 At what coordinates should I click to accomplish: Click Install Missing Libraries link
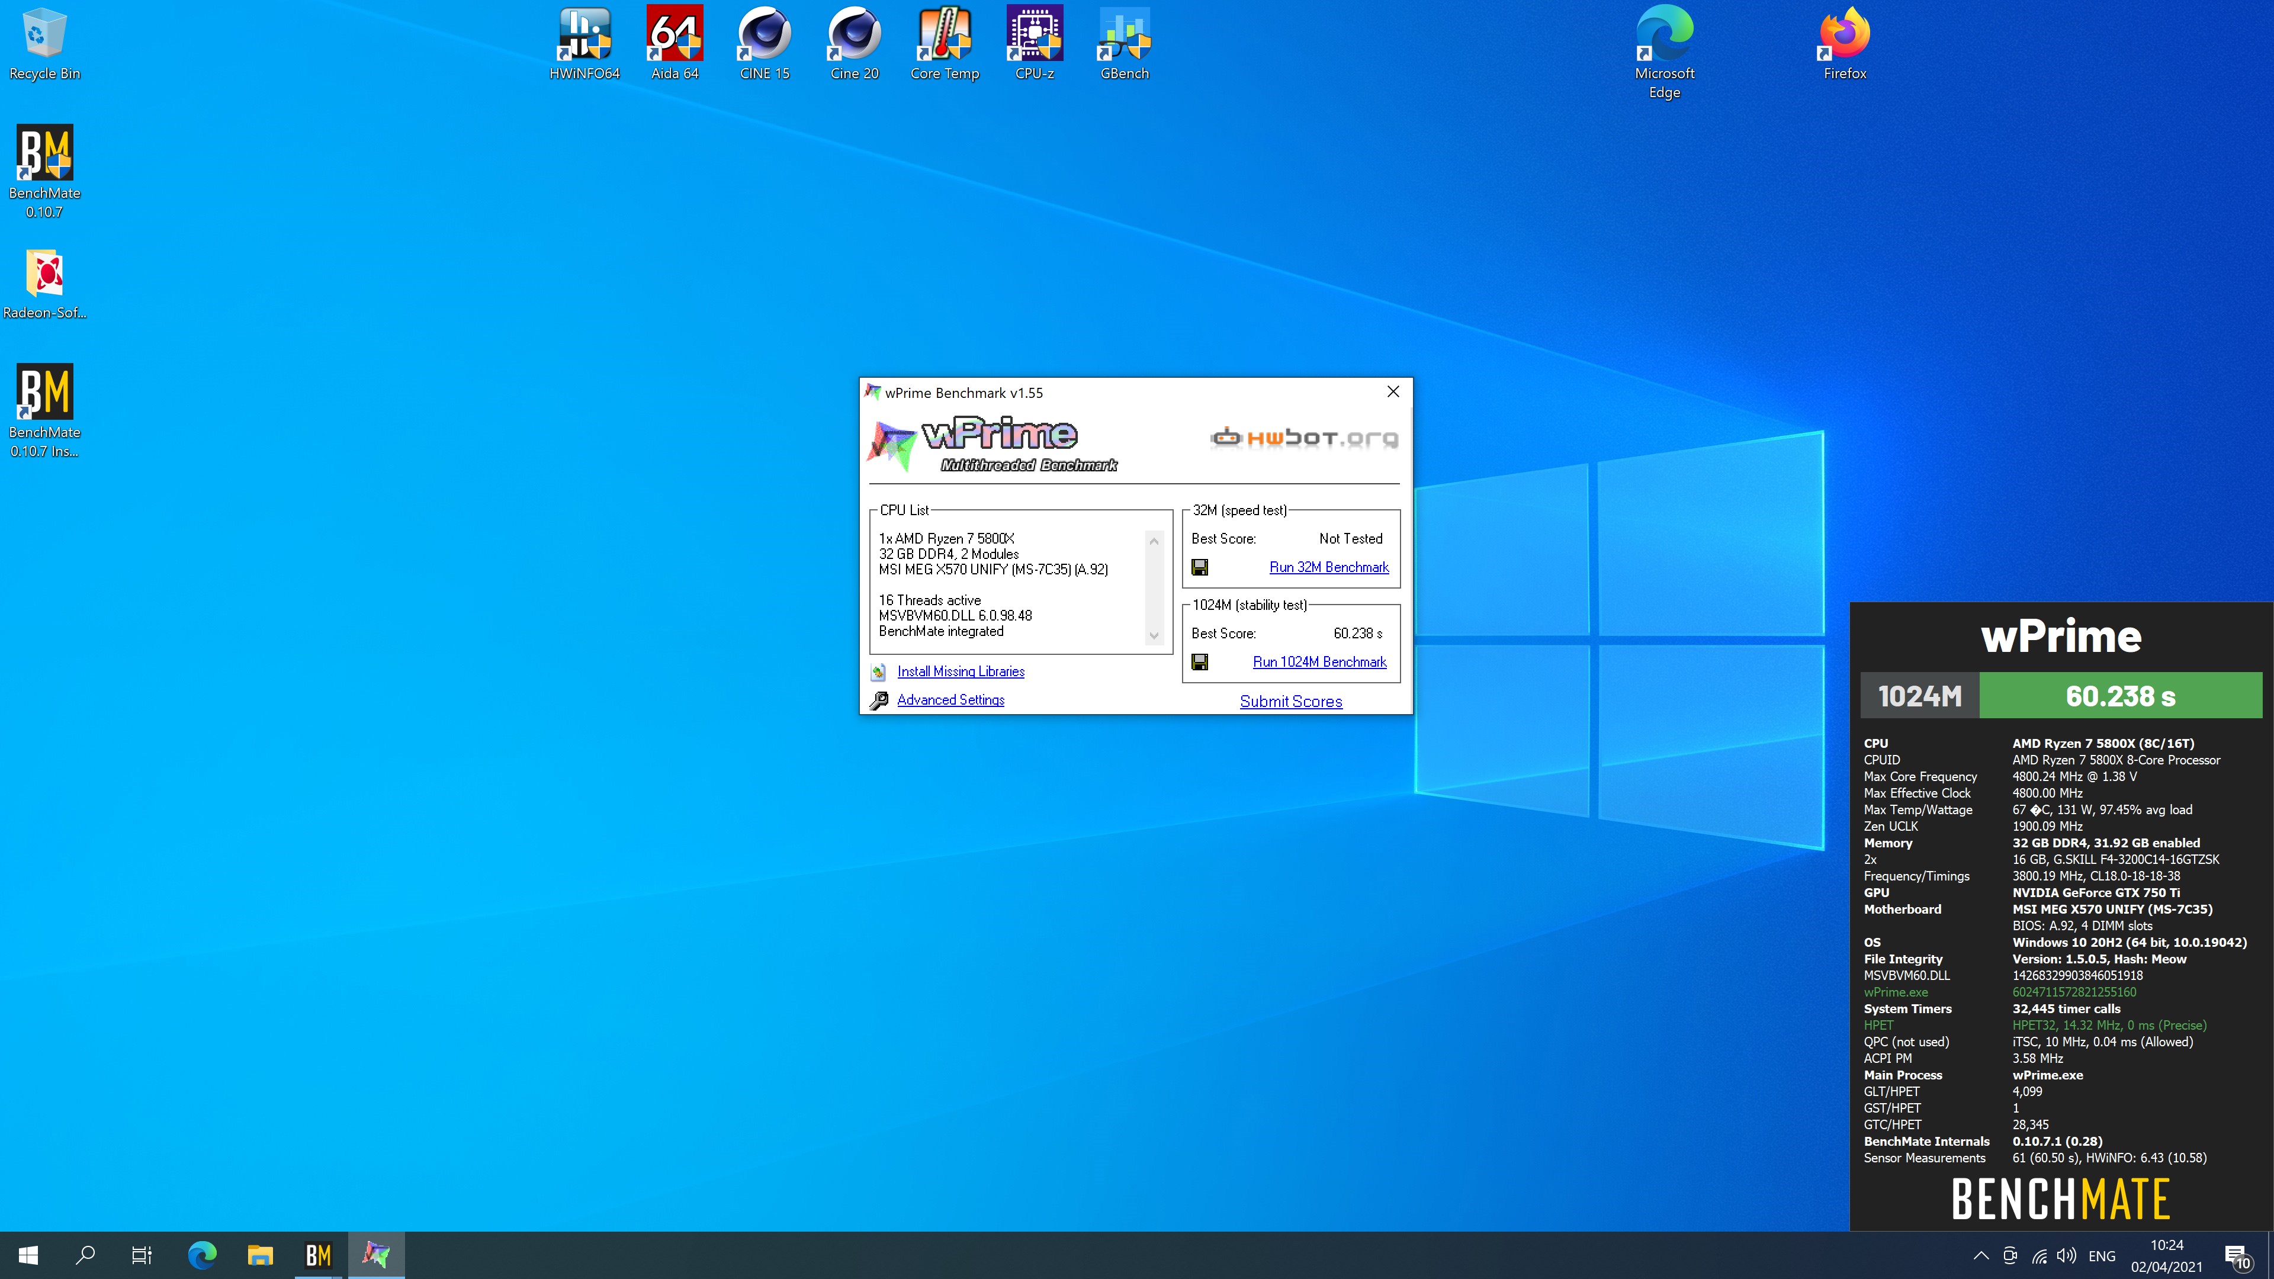(961, 671)
